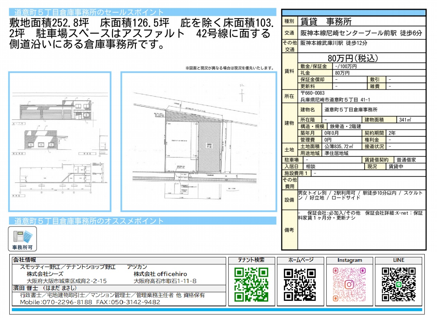Select the 普通借家 lease contract value
The image size is (437, 323).
click(406, 160)
